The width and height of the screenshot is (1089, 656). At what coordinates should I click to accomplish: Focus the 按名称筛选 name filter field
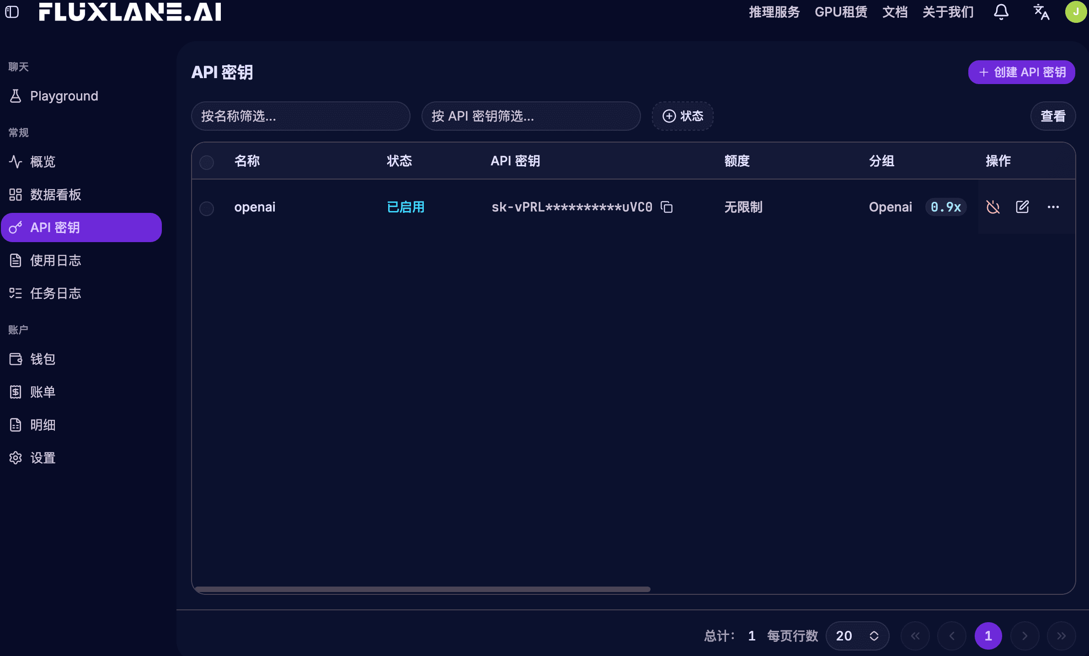coord(300,116)
